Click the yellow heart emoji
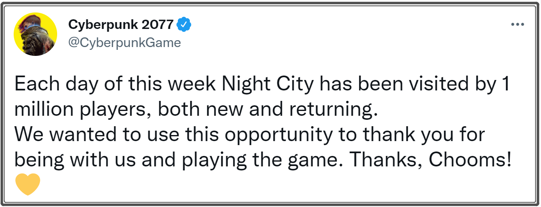Screen dimensions: 541x207 (x=28, y=184)
